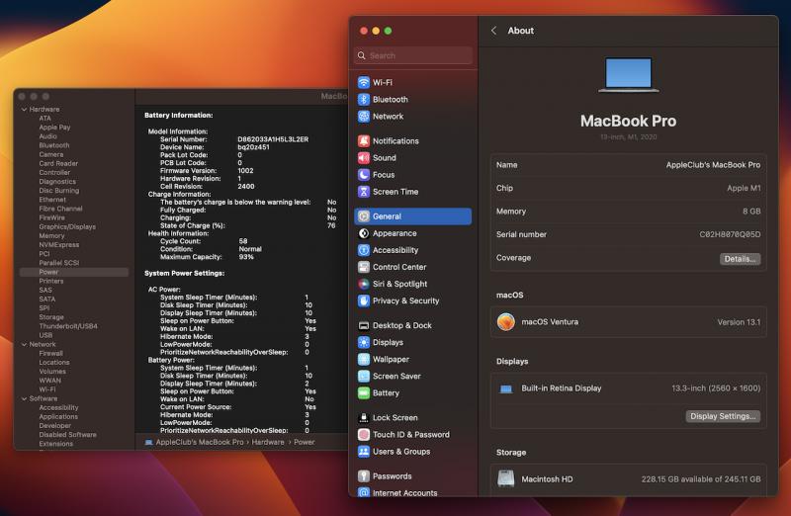The image size is (791, 516).
Task: Collapse the Hardware tree section
Action: [x=24, y=110]
